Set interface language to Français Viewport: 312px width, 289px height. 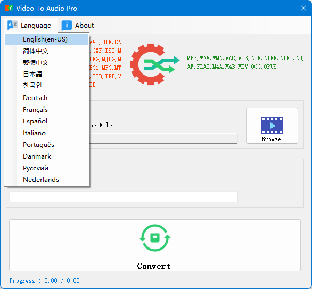pyautogui.click(x=46, y=110)
